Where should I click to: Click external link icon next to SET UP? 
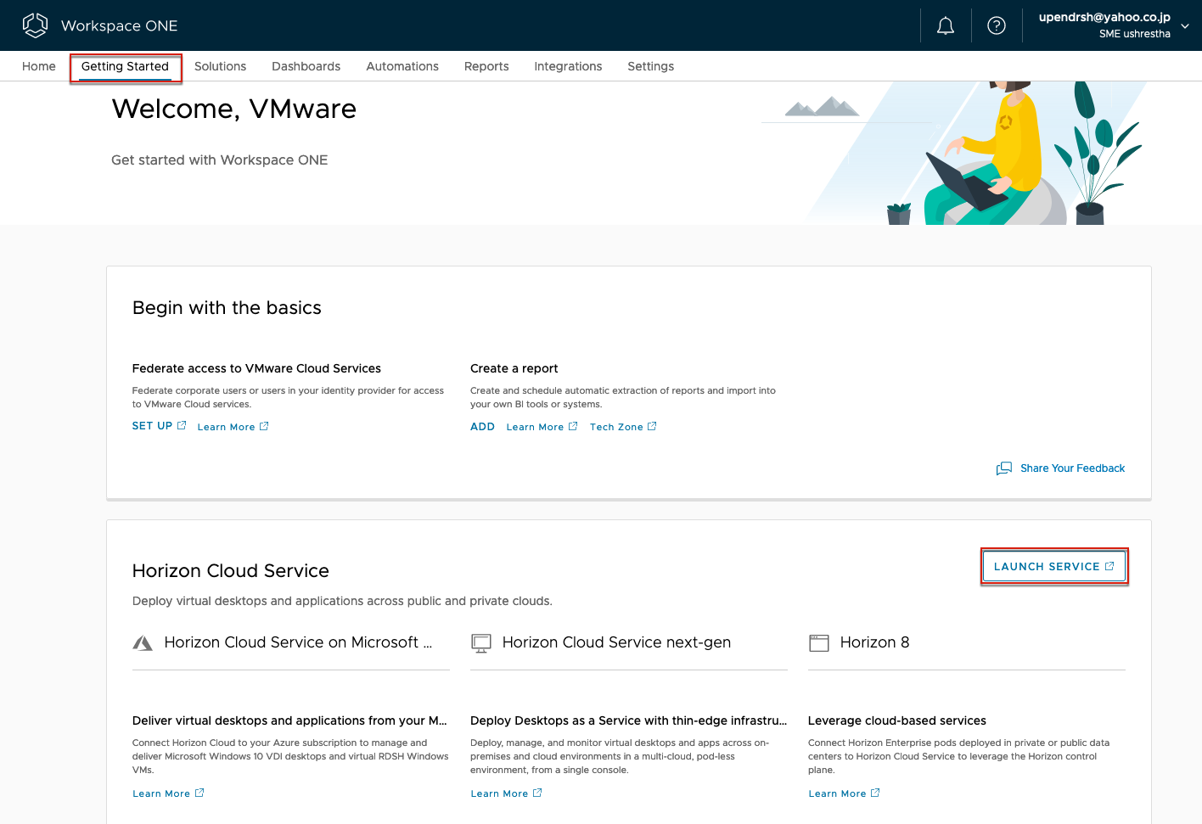click(x=182, y=425)
